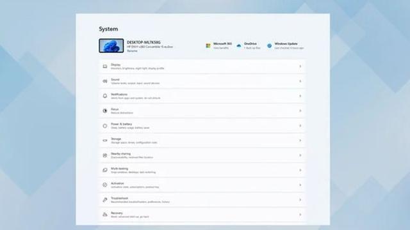Click the Multi-tasking icon
410x230 pixels.
pos(105,170)
